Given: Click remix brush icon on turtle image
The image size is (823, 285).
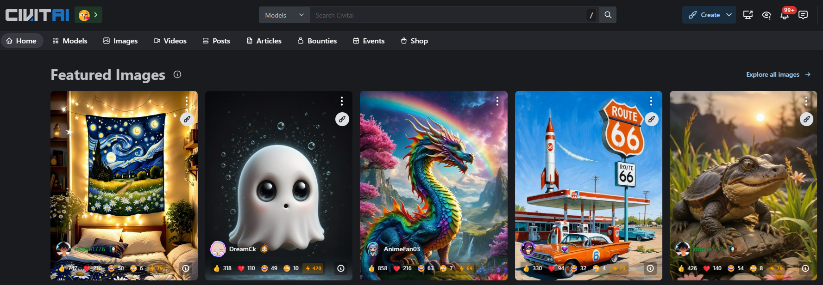Looking at the screenshot, I should 806,119.
